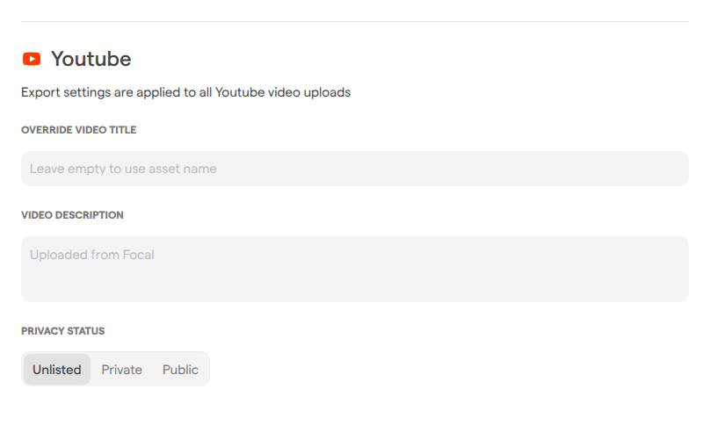Click the 'Export settings are applied' description text

point(185,92)
